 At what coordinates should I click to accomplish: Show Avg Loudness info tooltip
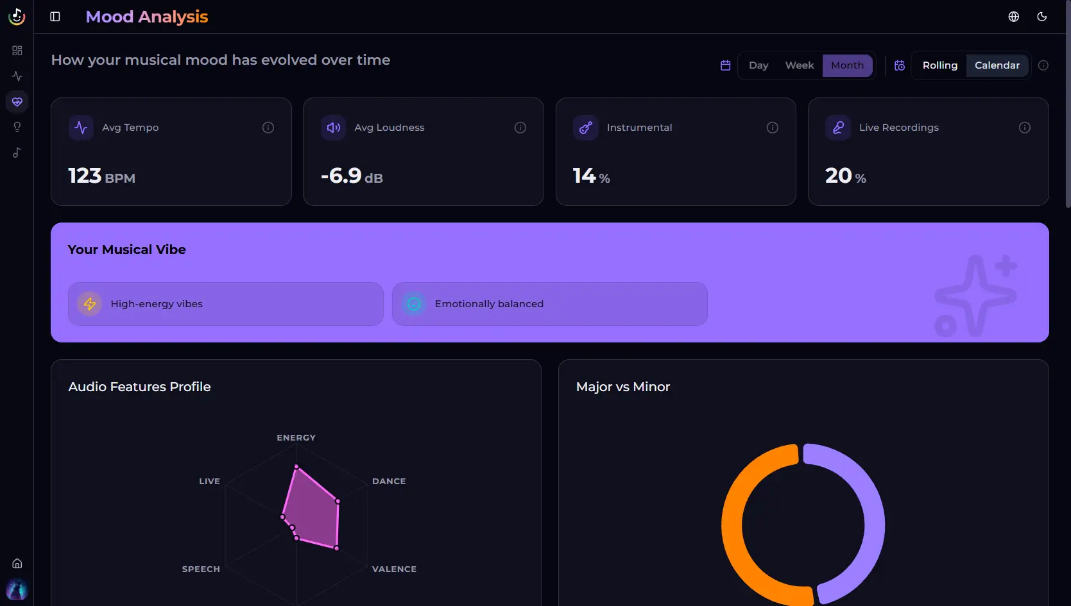(520, 128)
